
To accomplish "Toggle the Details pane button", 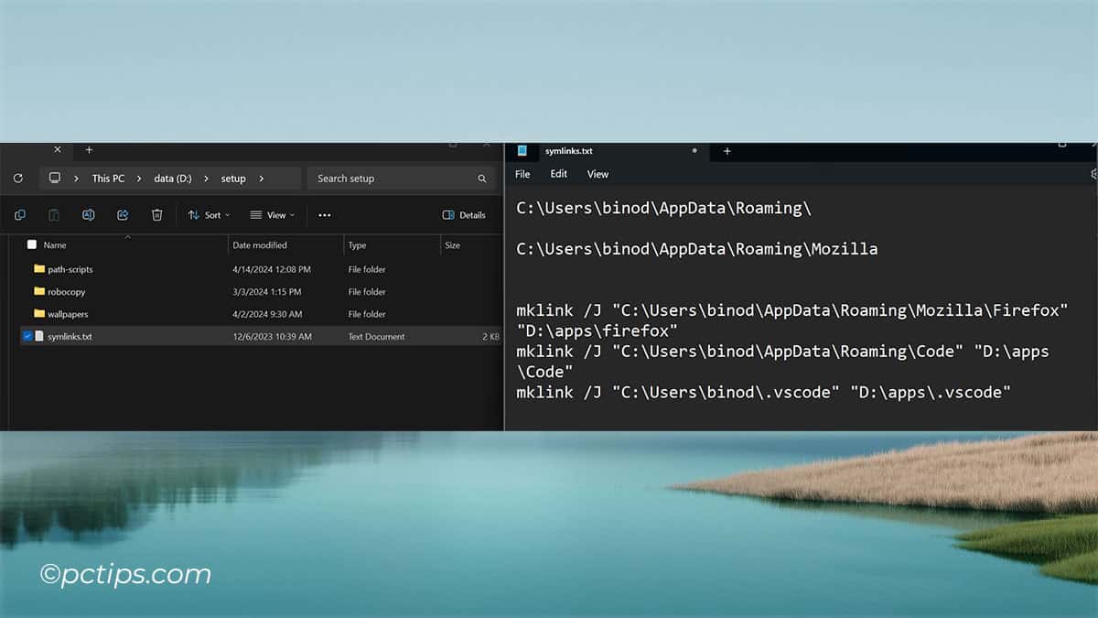I will 464,215.
